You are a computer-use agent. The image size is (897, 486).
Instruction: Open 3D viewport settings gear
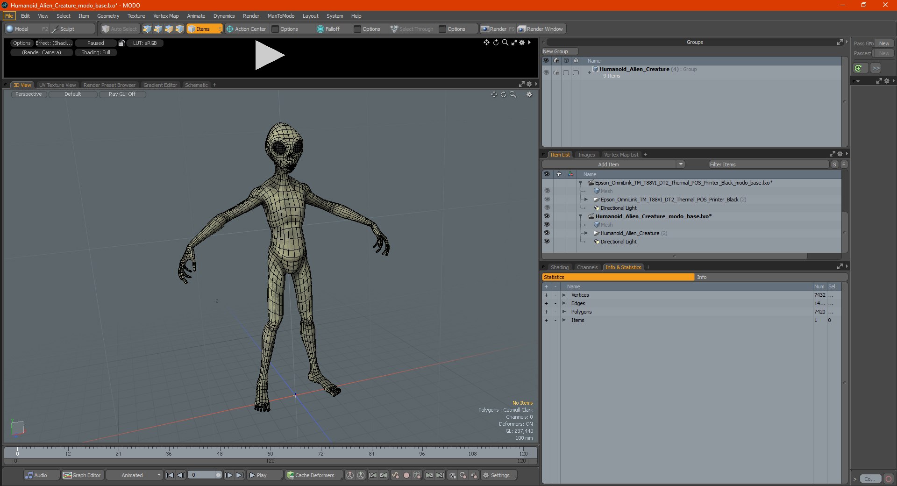click(529, 94)
